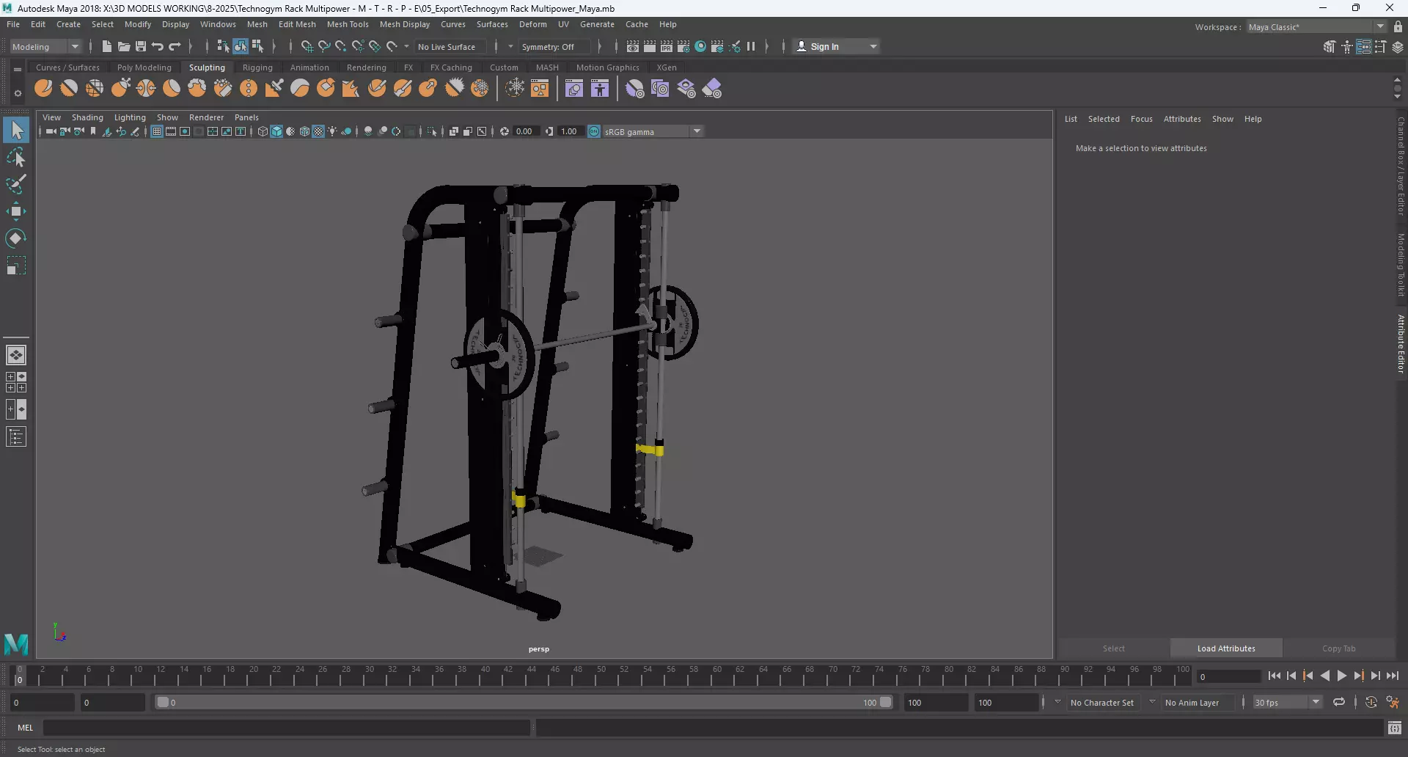
Task: Toggle snap to grids
Action: click(x=307, y=46)
